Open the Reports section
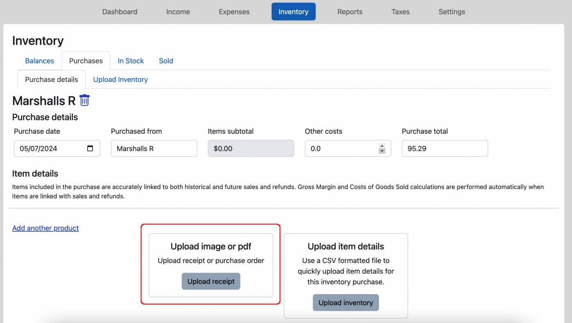This screenshot has height=323, width=572. click(350, 11)
